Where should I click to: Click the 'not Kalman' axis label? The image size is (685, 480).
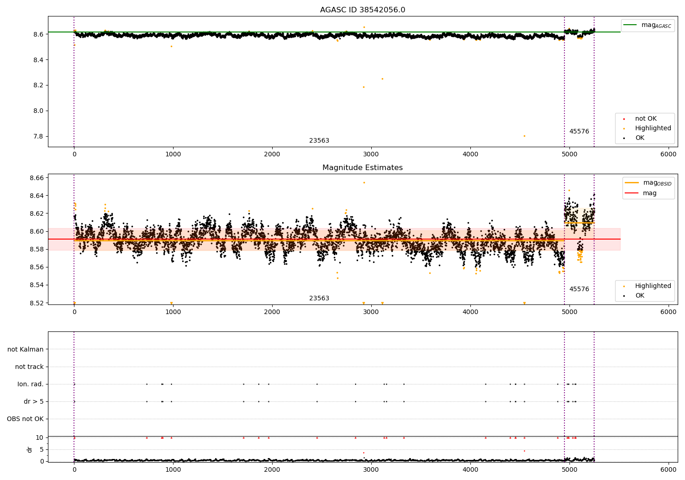26,349
